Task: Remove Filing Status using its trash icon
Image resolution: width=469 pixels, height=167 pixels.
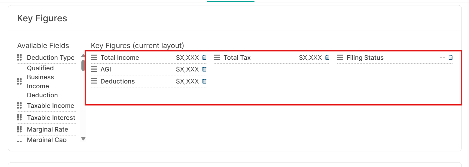Action: pos(450,57)
